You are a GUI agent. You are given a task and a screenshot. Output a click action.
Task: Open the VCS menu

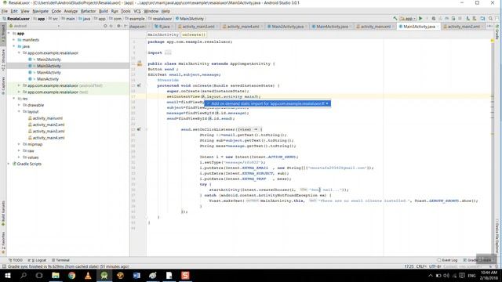point(137,11)
